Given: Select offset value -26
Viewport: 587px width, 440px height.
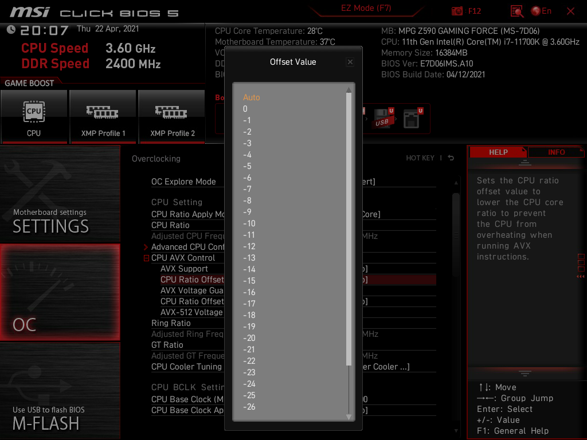Looking at the screenshot, I should 249,407.
